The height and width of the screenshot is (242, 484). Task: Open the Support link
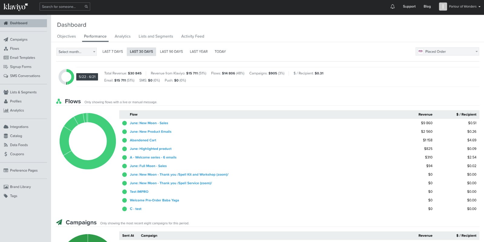(409, 7)
